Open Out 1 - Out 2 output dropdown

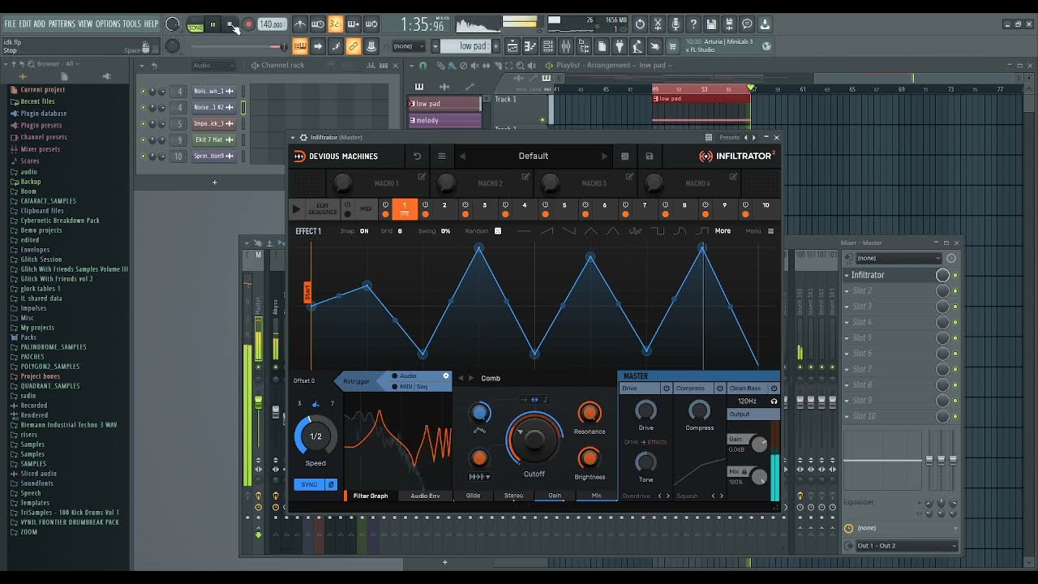click(907, 546)
